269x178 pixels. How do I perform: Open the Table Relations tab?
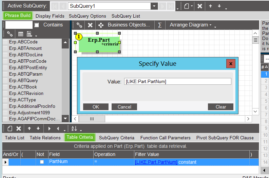(x=45, y=138)
